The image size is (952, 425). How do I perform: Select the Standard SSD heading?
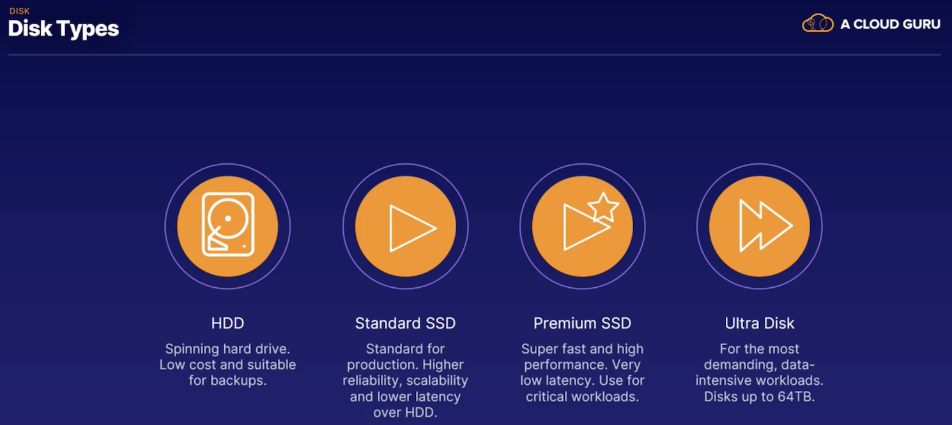tap(405, 324)
